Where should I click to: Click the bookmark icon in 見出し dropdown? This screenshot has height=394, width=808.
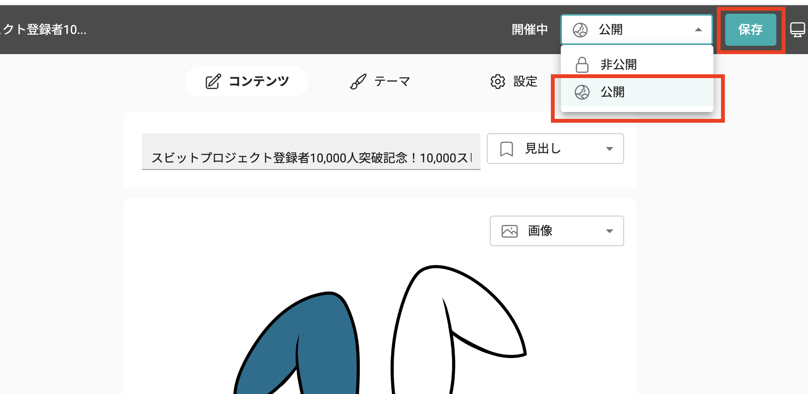pyautogui.click(x=507, y=149)
